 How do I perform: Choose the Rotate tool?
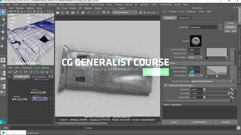coord(3,38)
